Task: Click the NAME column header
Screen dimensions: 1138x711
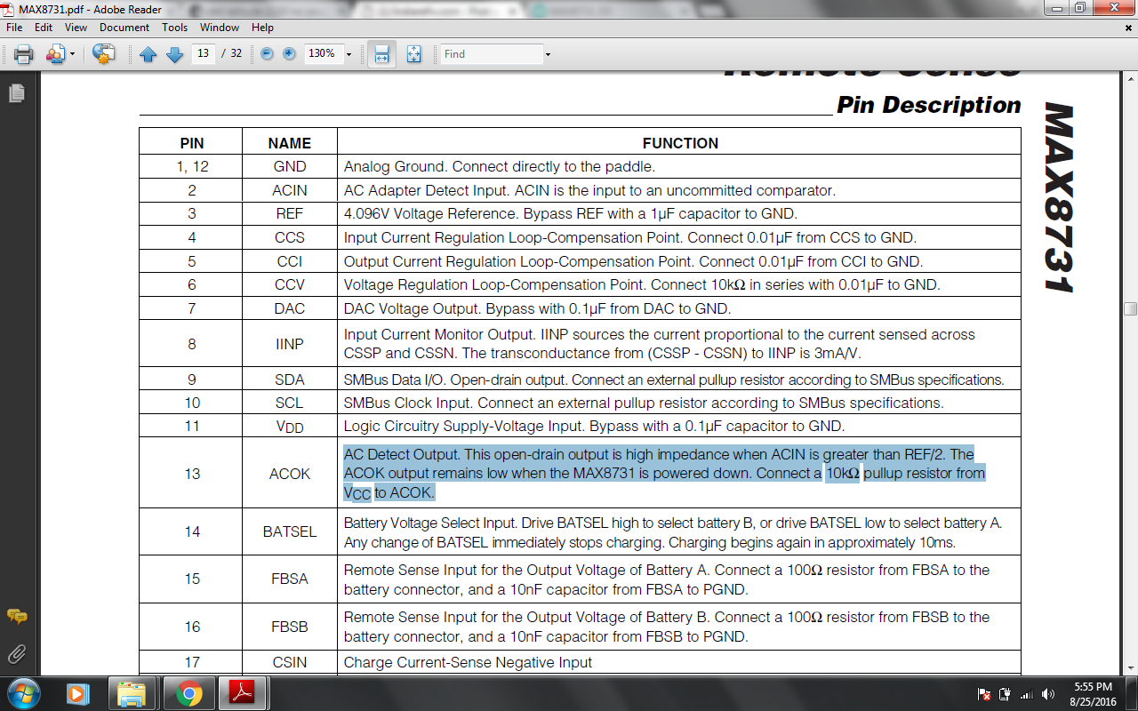Action: 290,143
